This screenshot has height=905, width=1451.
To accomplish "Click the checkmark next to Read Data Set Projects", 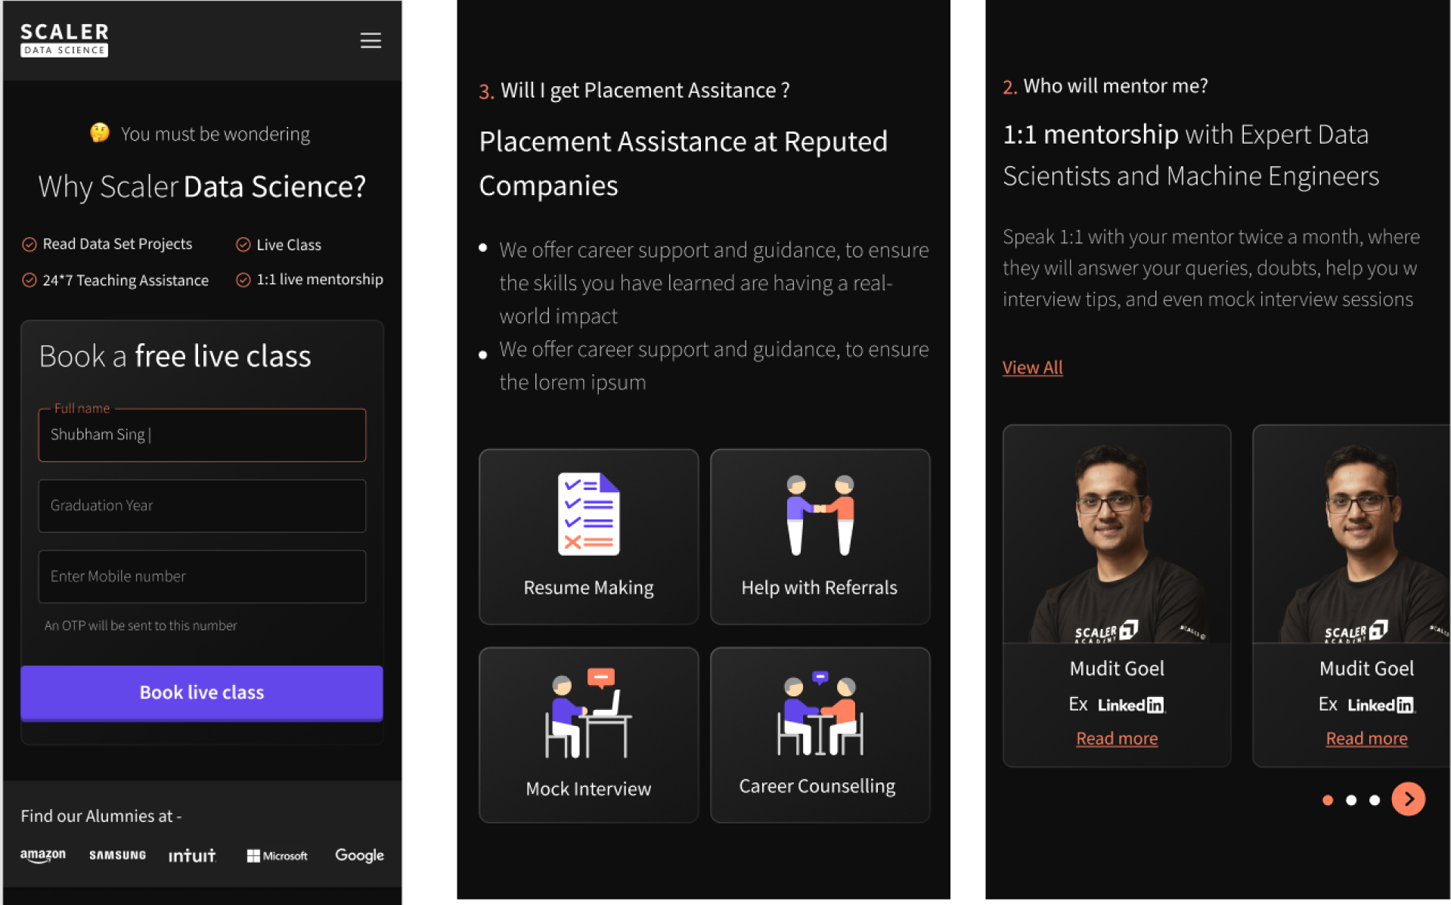I will 30,243.
